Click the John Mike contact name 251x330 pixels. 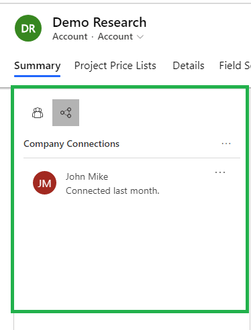(87, 176)
